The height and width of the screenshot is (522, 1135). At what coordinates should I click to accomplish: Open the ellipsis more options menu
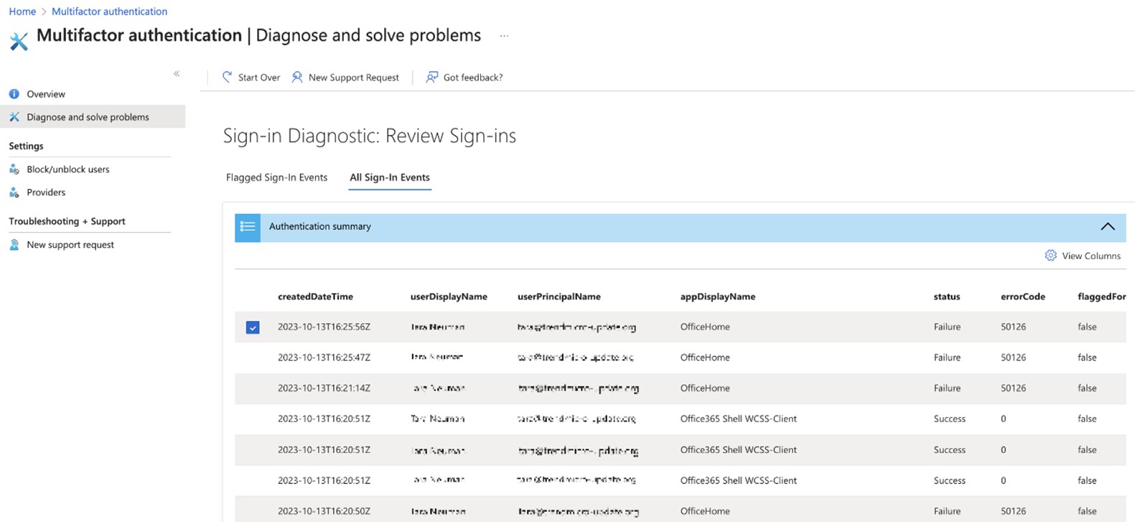coord(504,36)
